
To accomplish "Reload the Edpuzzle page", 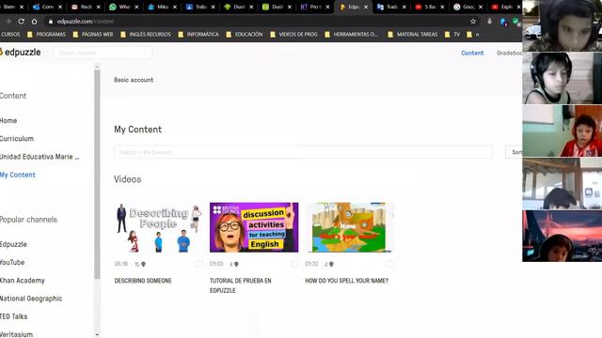I will (x=21, y=22).
